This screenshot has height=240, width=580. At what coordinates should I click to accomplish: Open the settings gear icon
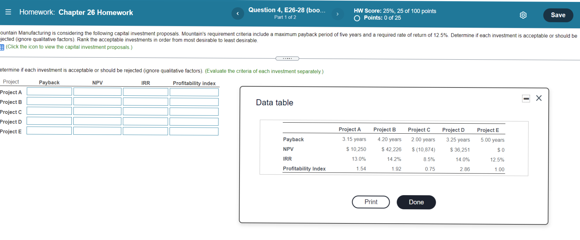[523, 15]
